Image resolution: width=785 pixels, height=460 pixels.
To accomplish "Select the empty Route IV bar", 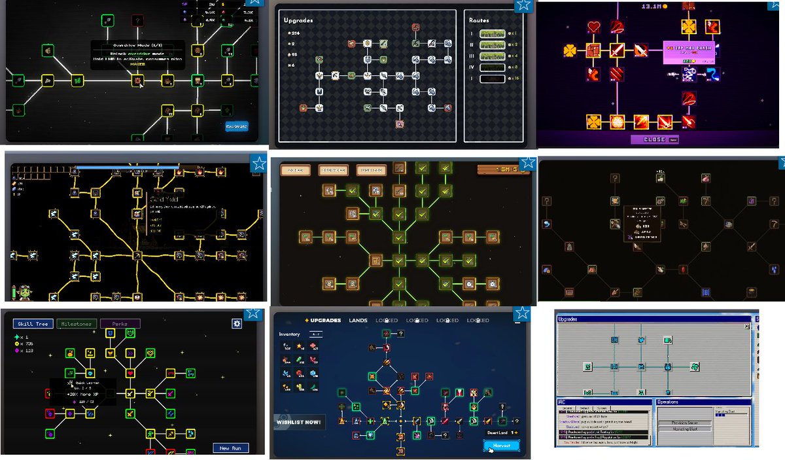I will pos(493,67).
